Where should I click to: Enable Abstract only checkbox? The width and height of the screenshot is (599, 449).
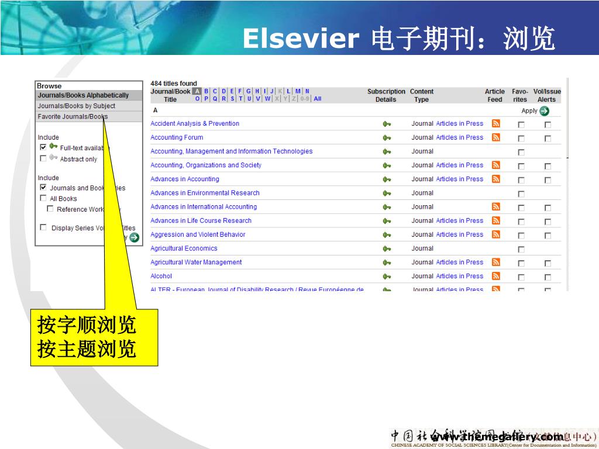(x=43, y=158)
